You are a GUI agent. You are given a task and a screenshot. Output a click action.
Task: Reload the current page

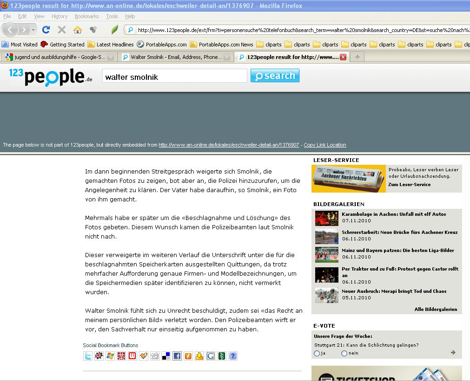[46, 29]
